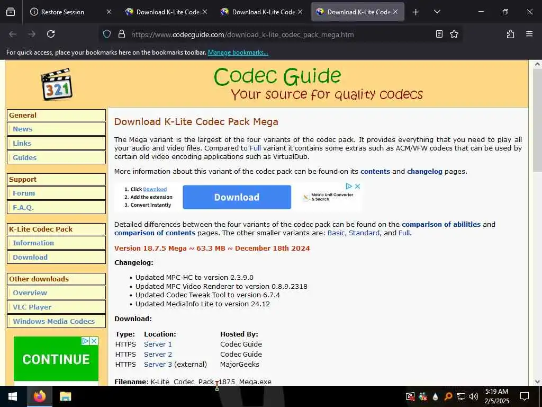Download from Server 2
Image resolution: width=542 pixels, height=407 pixels.
158,355
